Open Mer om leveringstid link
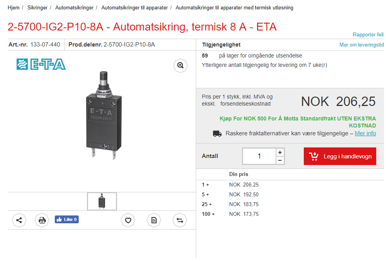 tap(361, 45)
